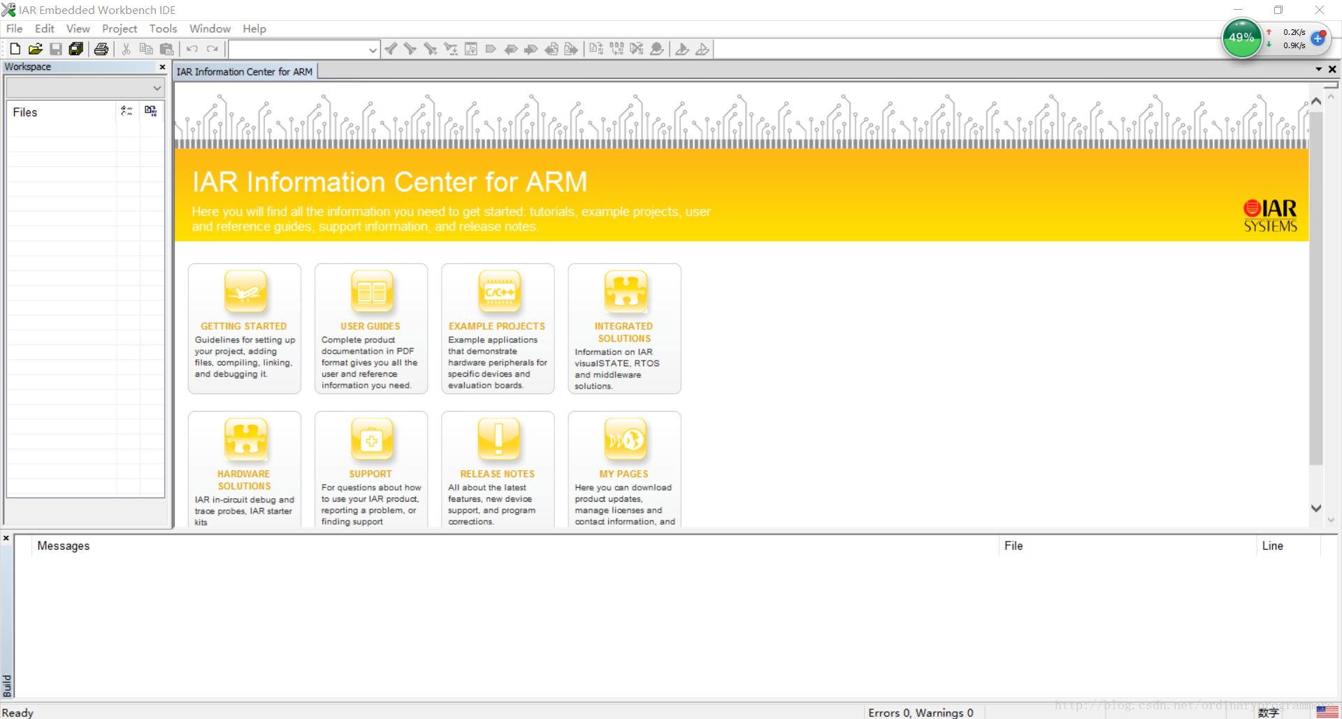
Task: Click the Files column header in Workspace
Action: [x=62, y=112]
